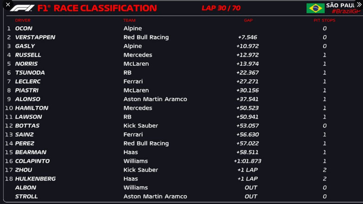Click HAMILTON's driver name

(x=32, y=108)
